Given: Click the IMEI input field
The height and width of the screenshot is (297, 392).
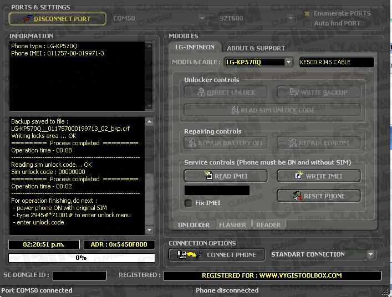Looking at the screenshot, I should (x=217, y=190).
